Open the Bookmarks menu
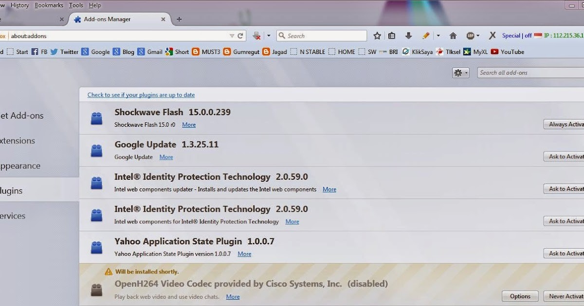Screen dimensions: 584x306 tap(49, 5)
